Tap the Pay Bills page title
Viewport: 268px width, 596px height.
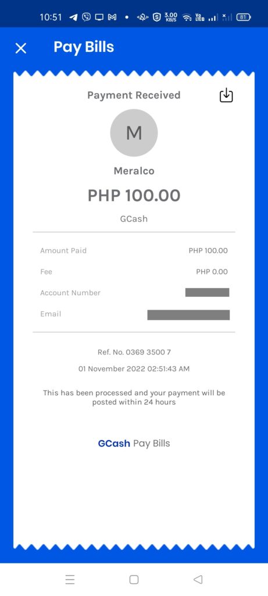(x=84, y=47)
